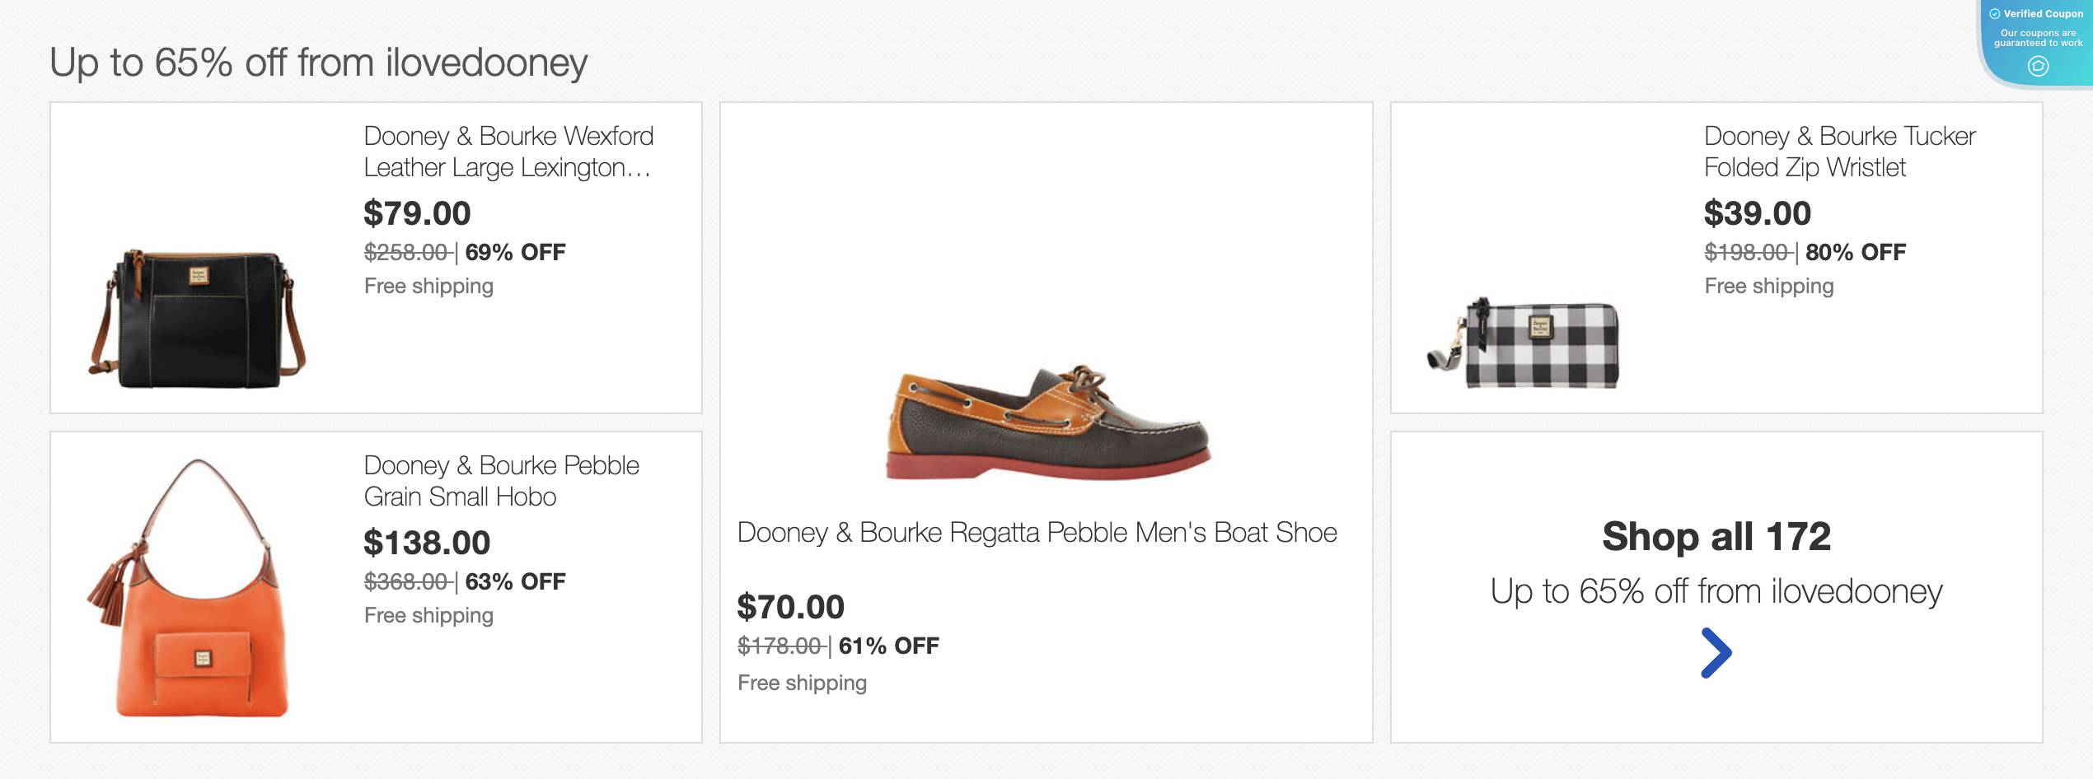Open the Pebble Grain Small Hobo listing
The image size is (2093, 779).
click(501, 481)
